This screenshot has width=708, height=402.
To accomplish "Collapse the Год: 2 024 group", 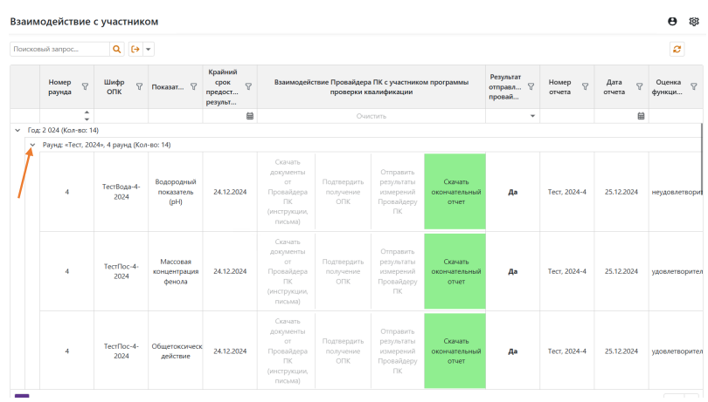I will tap(17, 130).
